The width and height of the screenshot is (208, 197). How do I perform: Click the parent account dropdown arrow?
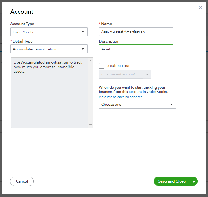[x=147, y=74]
